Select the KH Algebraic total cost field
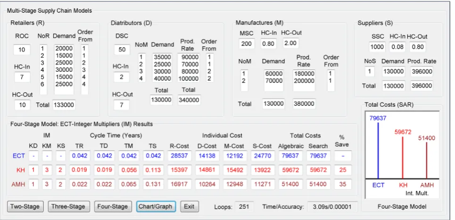This screenshot has width=455, height=220. (x=290, y=170)
